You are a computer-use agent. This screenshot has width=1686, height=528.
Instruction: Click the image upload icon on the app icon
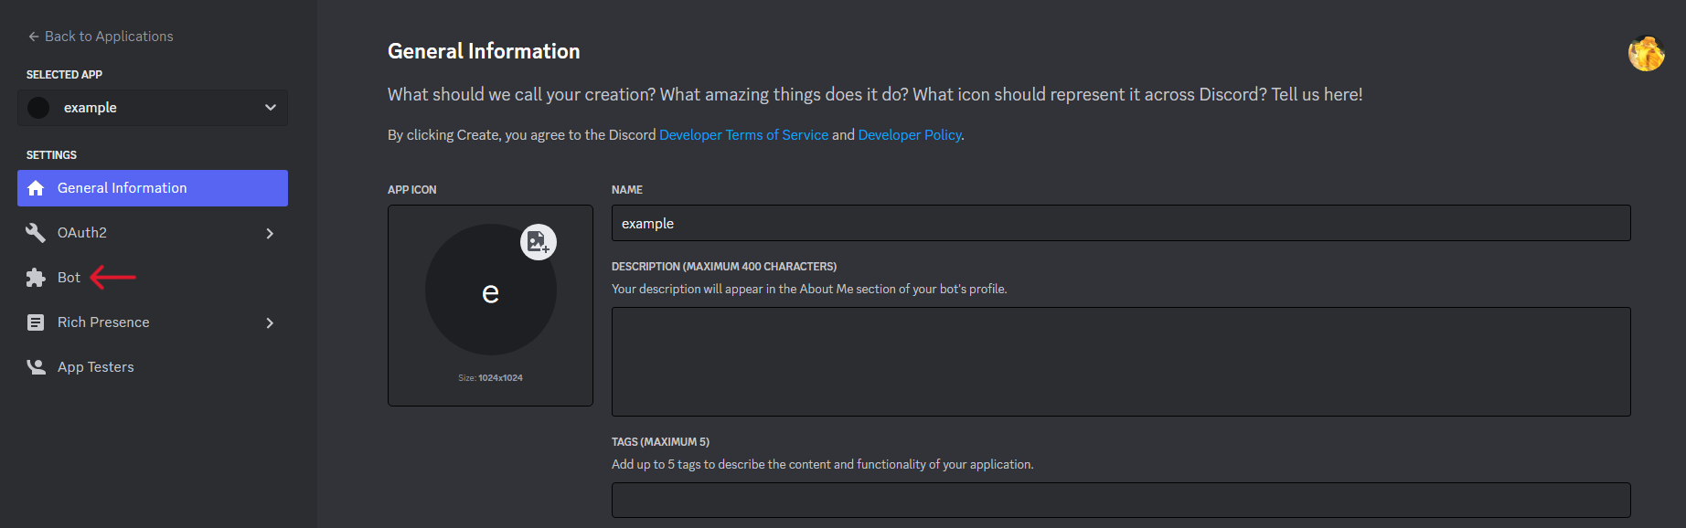point(539,242)
